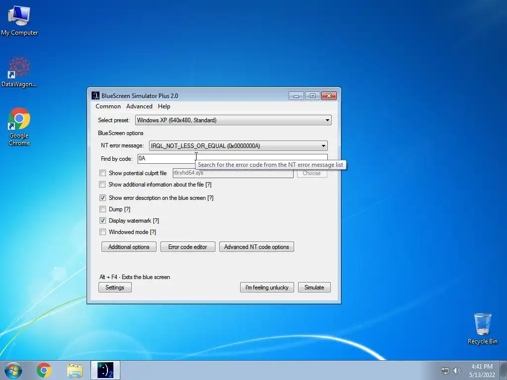Open the Windows Start orb

13,370
